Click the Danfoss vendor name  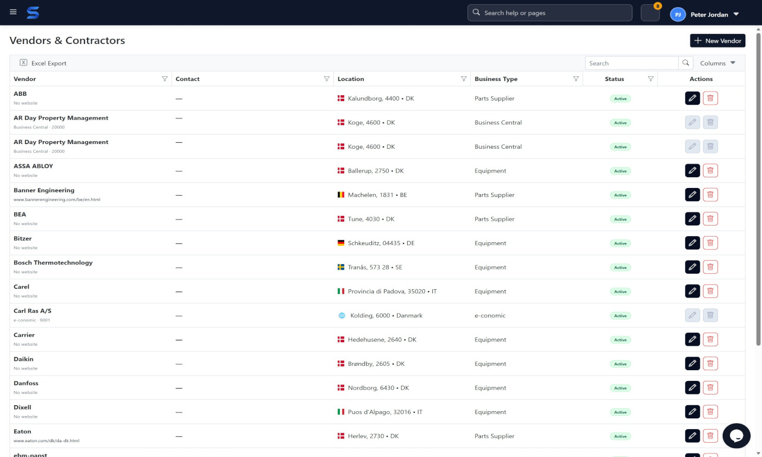(26, 383)
